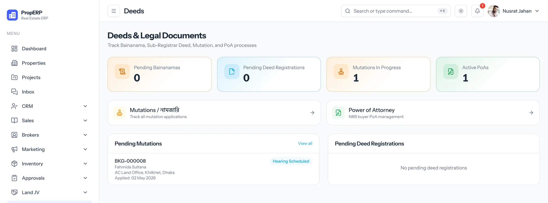Screen dimensions: 548x203
Task: Select the Approvals clipboard icon
Action: [14, 178]
